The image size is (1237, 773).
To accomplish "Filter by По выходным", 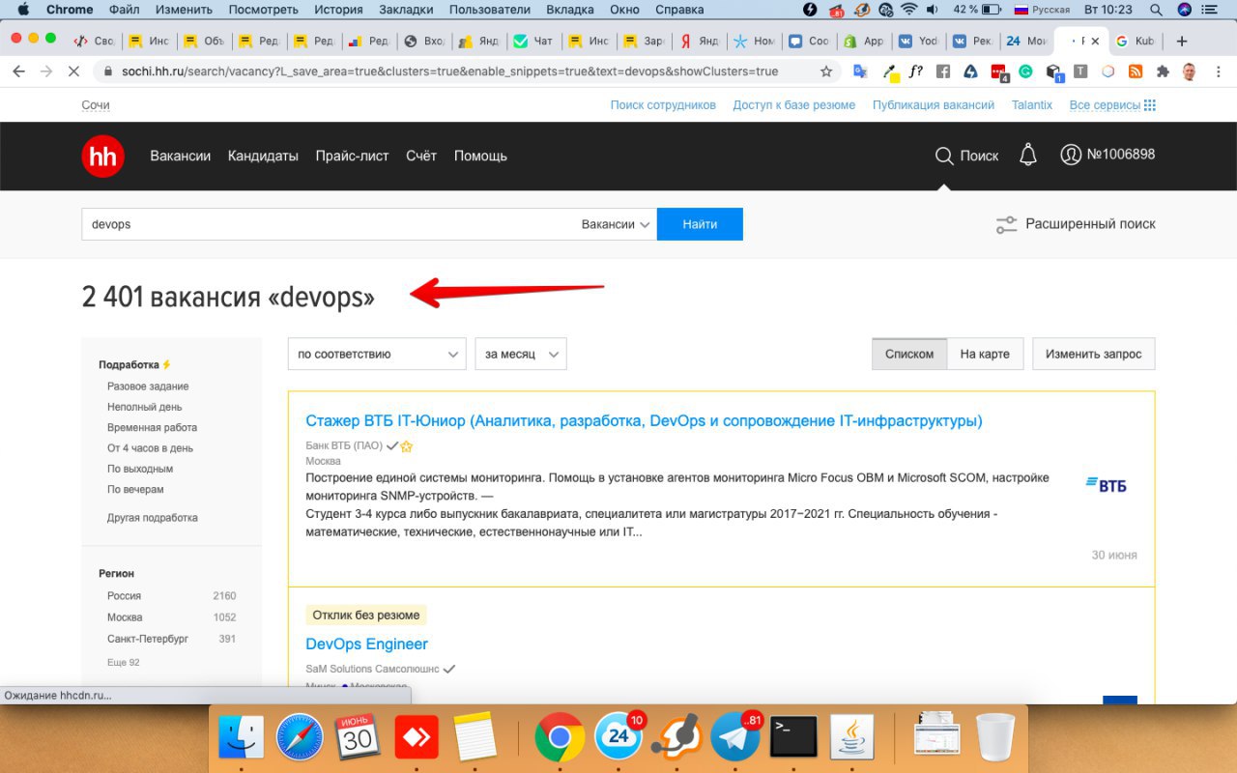I will 140,469.
